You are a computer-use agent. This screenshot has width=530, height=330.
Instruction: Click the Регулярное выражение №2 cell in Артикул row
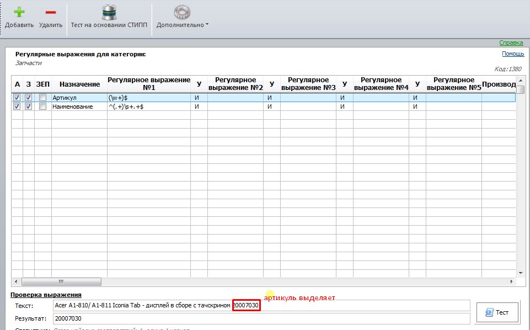[235, 98]
